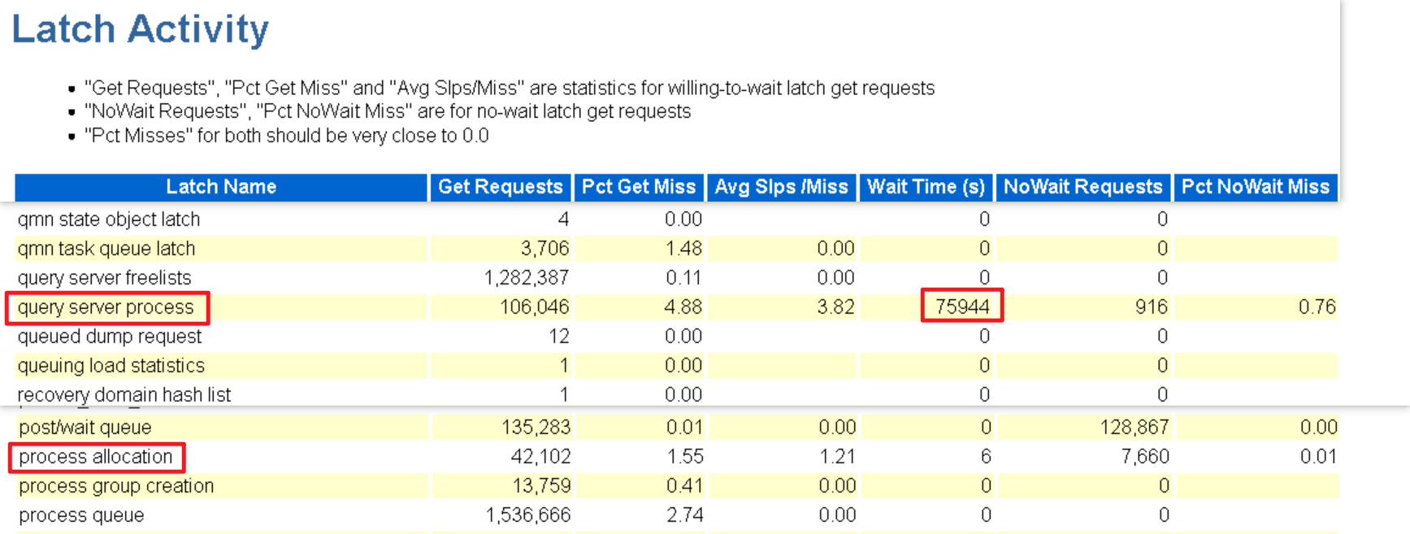Select the query server process latch name
This screenshot has width=1410, height=534.
(x=106, y=307)
